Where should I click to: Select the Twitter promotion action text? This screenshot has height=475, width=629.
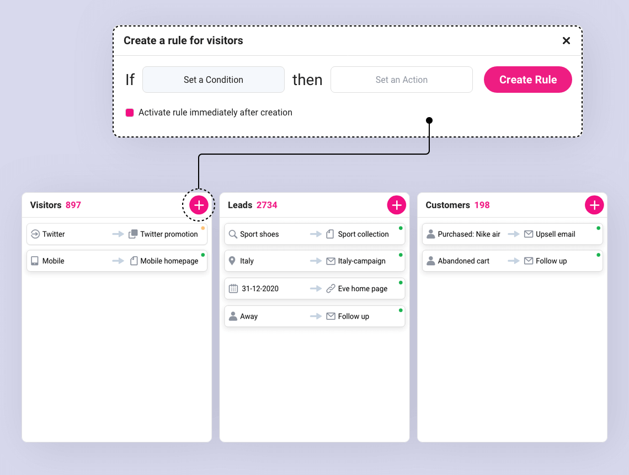pos(169,234)
